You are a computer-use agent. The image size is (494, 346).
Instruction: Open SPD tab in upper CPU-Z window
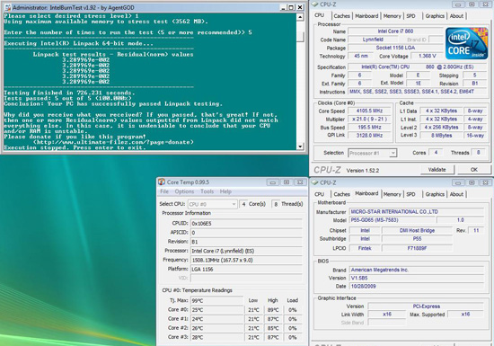(x=410, y=16)
